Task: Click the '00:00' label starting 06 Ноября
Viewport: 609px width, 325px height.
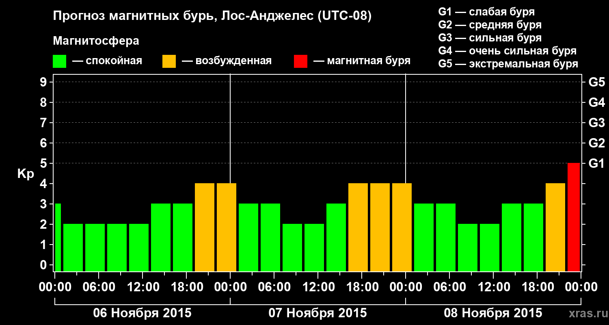Action: 54,287
